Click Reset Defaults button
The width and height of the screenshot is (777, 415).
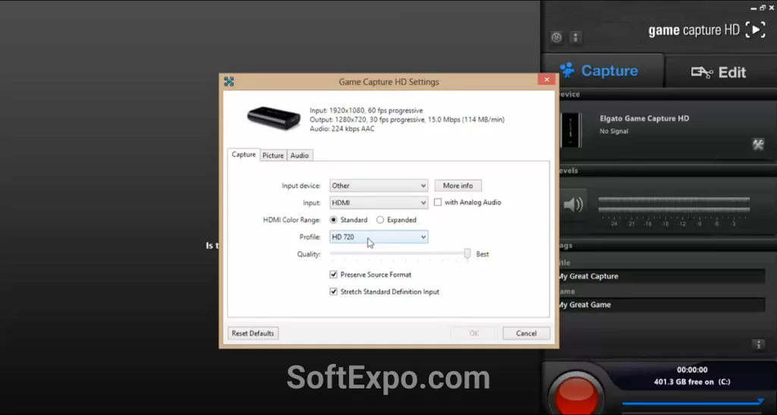[253, 333]
